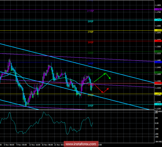This screenshot has height=147, width=162.
Task: Click the 1.1685 price axis value
Action: click(158, 26)
